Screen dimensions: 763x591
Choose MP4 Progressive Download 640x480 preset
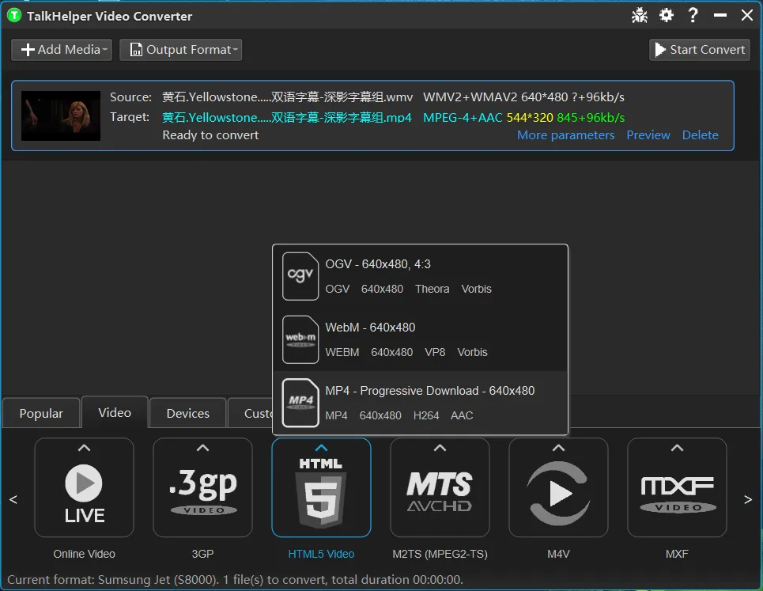(x=420, y=403)
